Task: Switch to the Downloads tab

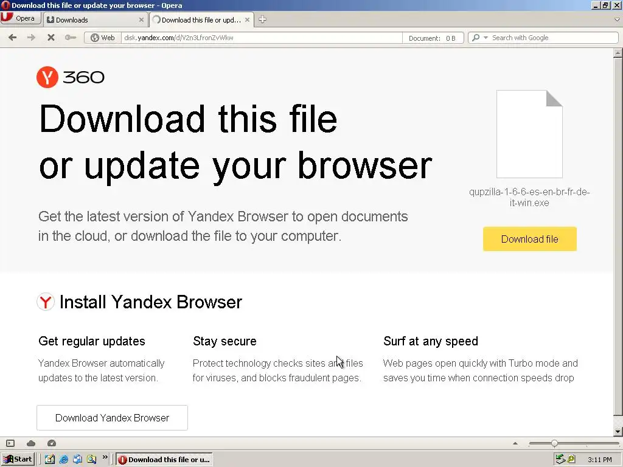Action: [x=94, y=20]
